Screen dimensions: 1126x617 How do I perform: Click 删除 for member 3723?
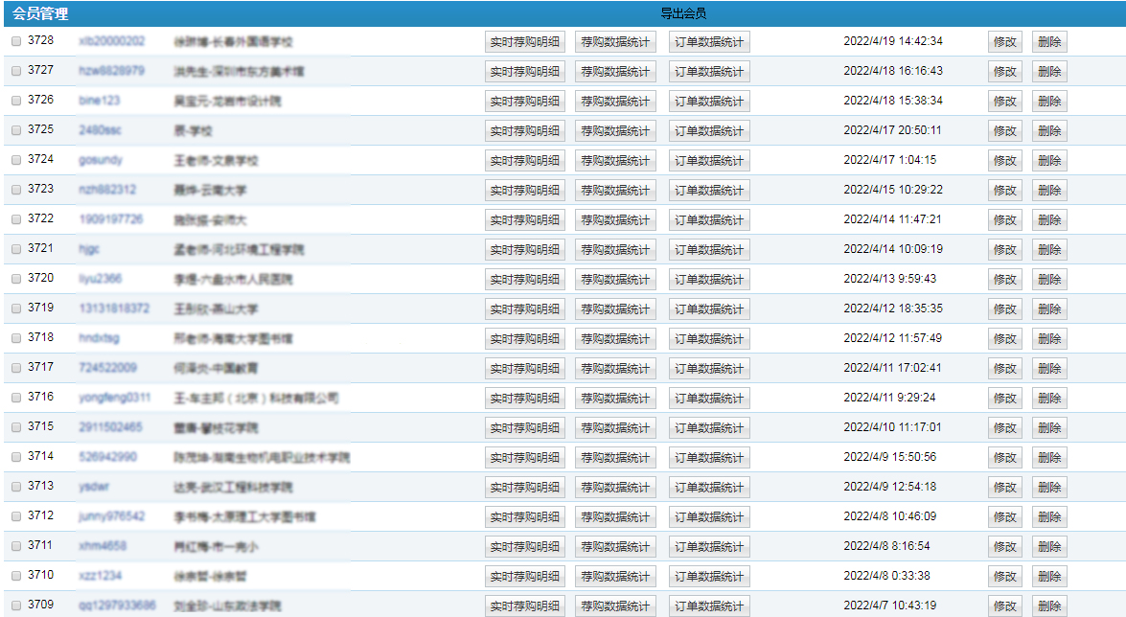tap(1049, 191)
